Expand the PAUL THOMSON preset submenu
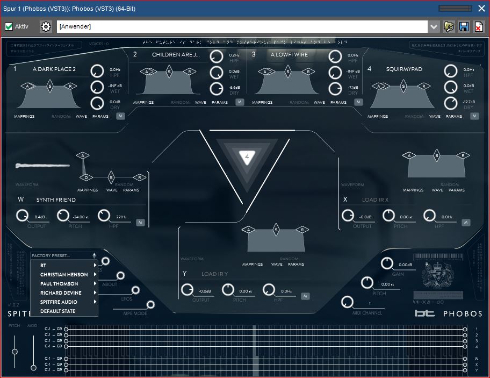Screen dimensions: 490x378 point(64,283)
